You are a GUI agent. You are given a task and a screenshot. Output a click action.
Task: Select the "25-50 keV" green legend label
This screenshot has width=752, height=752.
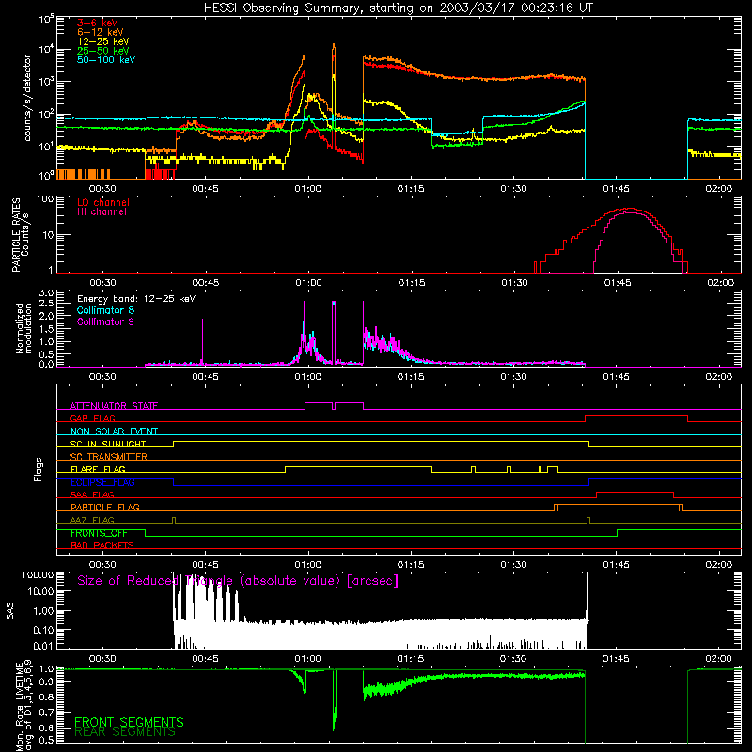pyautogui.click(x=103, y=51)
